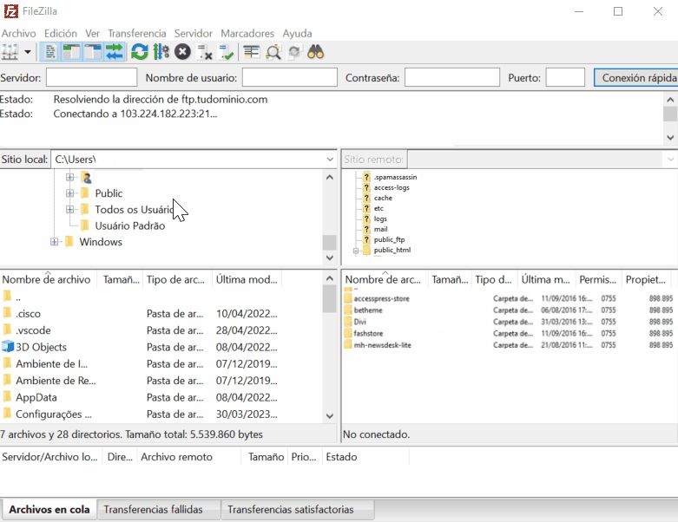Focus the Servidor input field
This screenshot has height=522, width=678.
point(92,78)
